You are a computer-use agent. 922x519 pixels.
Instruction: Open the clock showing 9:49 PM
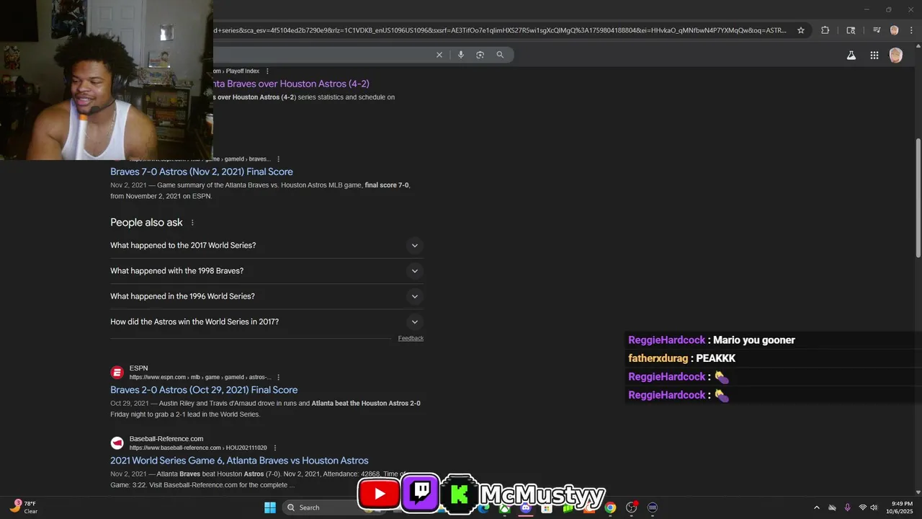(901, 507)
